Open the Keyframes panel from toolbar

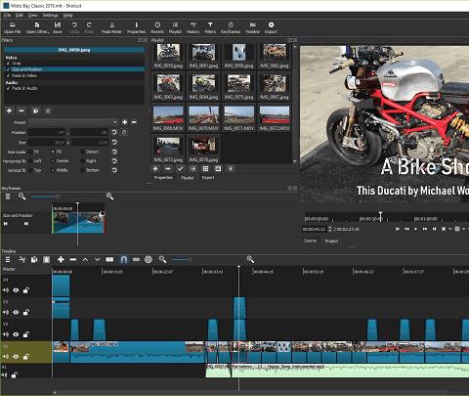coord(231,27)
